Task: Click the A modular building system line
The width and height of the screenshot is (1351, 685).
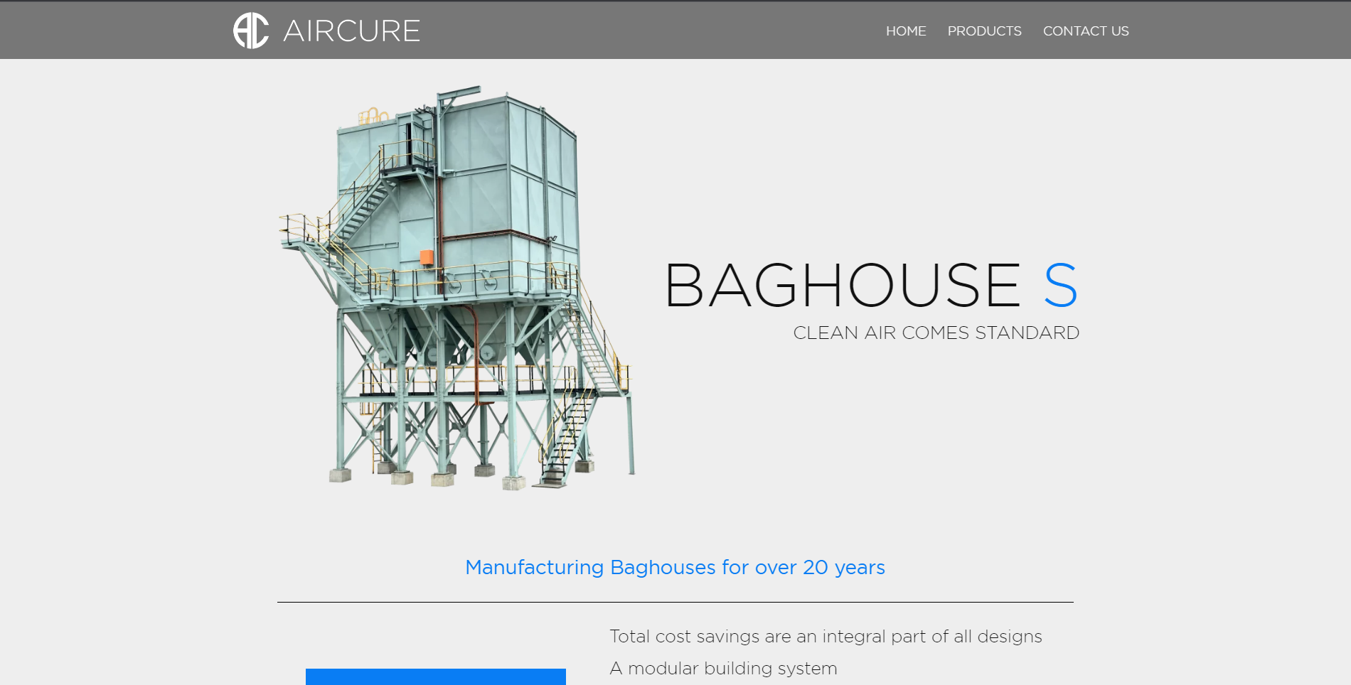Action: pos(723,668)
